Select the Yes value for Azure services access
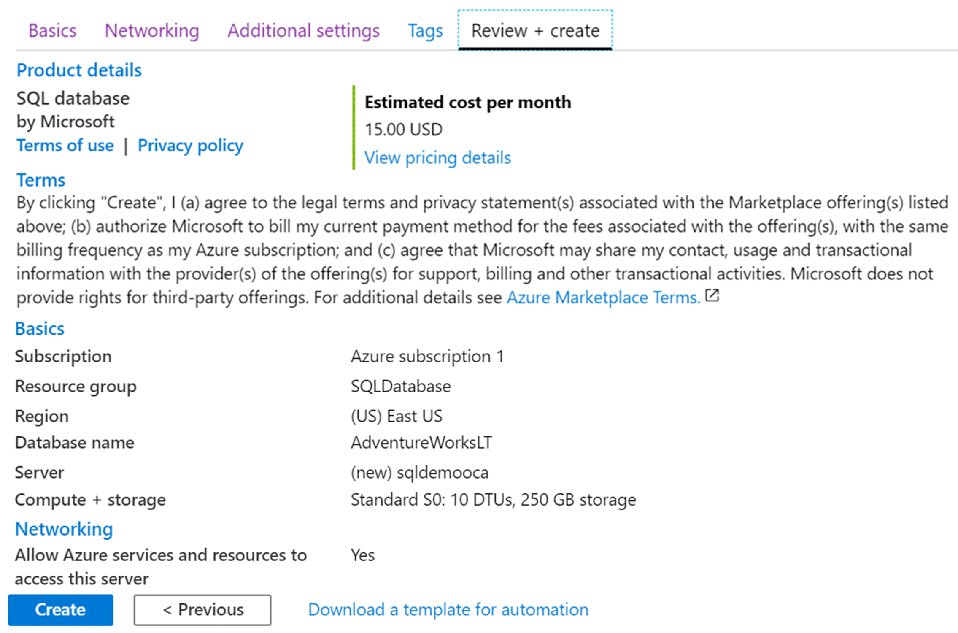 click(363, 555)
